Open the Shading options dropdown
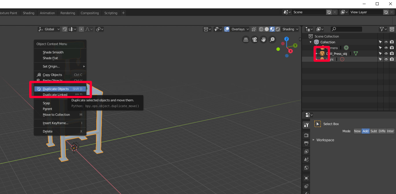This screenshot has height=194, width=396. pos(290,29)
